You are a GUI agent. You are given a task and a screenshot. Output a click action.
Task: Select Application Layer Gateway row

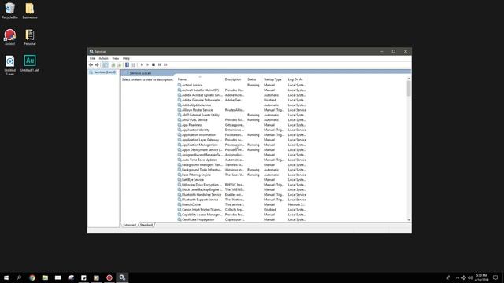pos(242,140)
